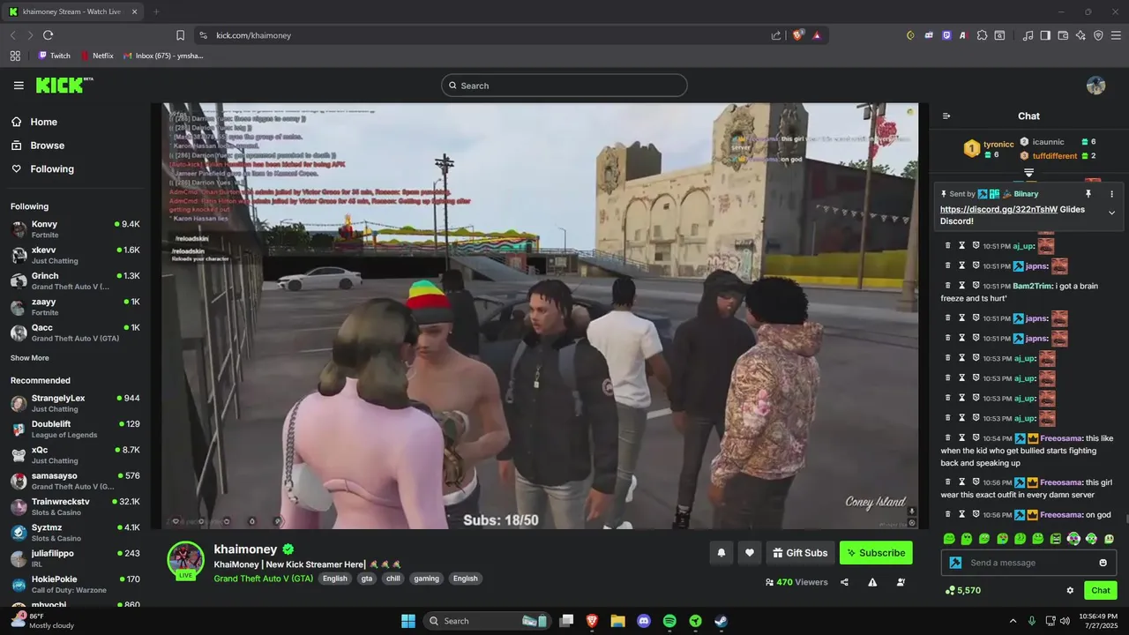Open chat settings gear
Screen dimensions: 1129x635
tap(1070, 591)
